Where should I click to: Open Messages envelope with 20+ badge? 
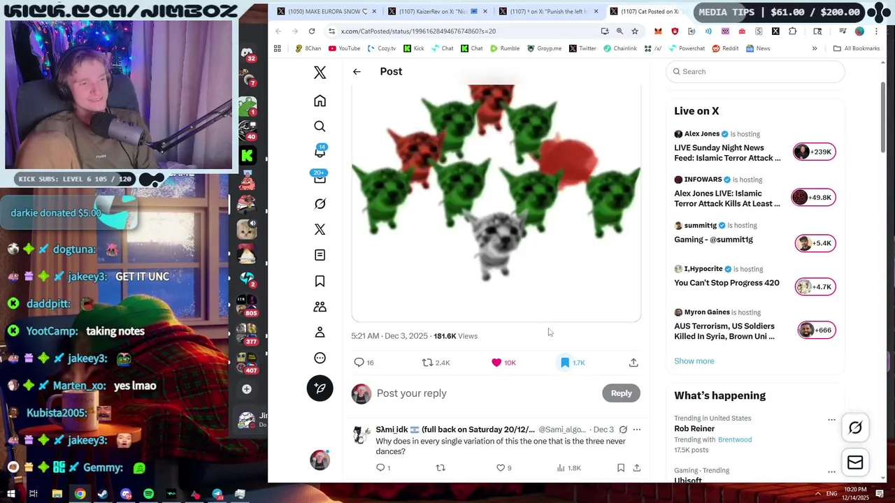(x=320, y=178)
